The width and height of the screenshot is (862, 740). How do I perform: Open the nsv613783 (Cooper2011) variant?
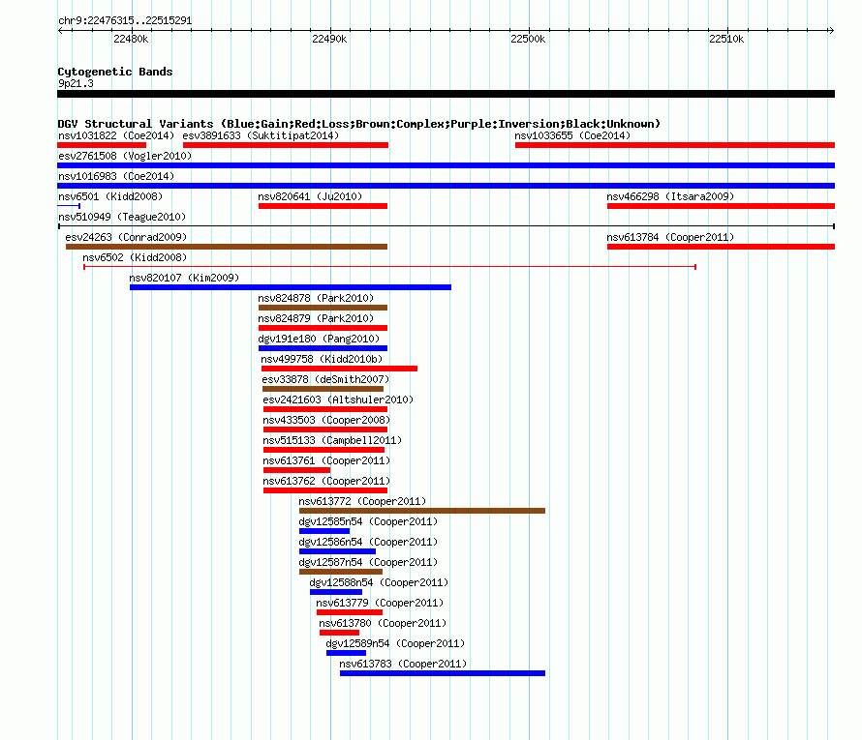coord(403,664)
